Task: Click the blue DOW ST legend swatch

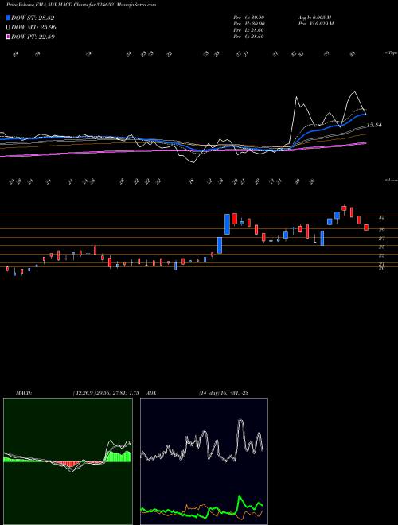Action: pyautogui.click(x=8, y=17)
